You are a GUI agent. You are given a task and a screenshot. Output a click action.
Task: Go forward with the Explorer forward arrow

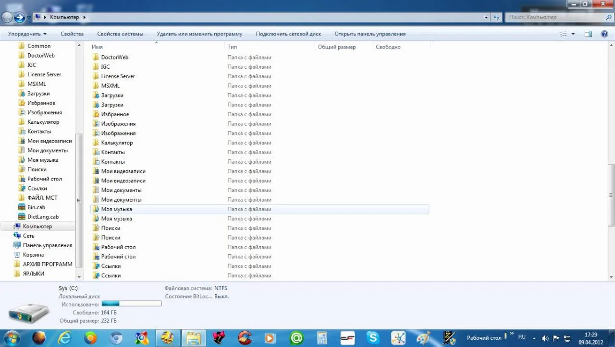coord(20,17)
